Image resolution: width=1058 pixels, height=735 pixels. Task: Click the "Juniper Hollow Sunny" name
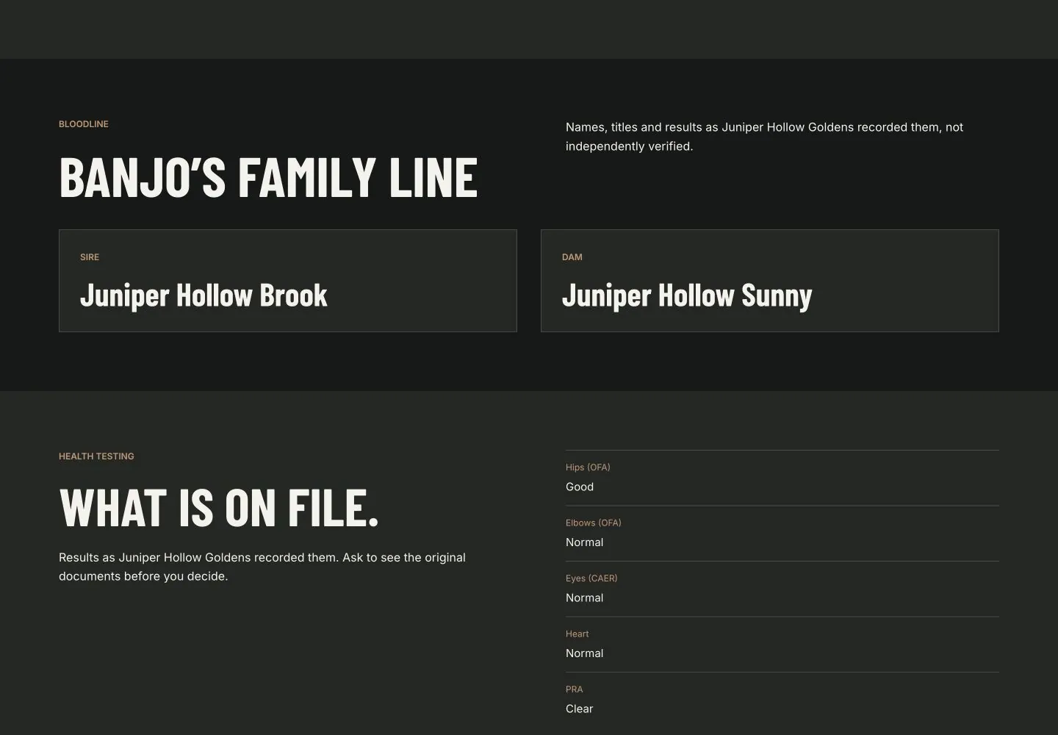[687, 295]
